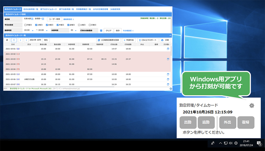Open daily report icon for 2021-10-06 row
The height and width of the screenshot is (151, 265).
pos(168,79)
